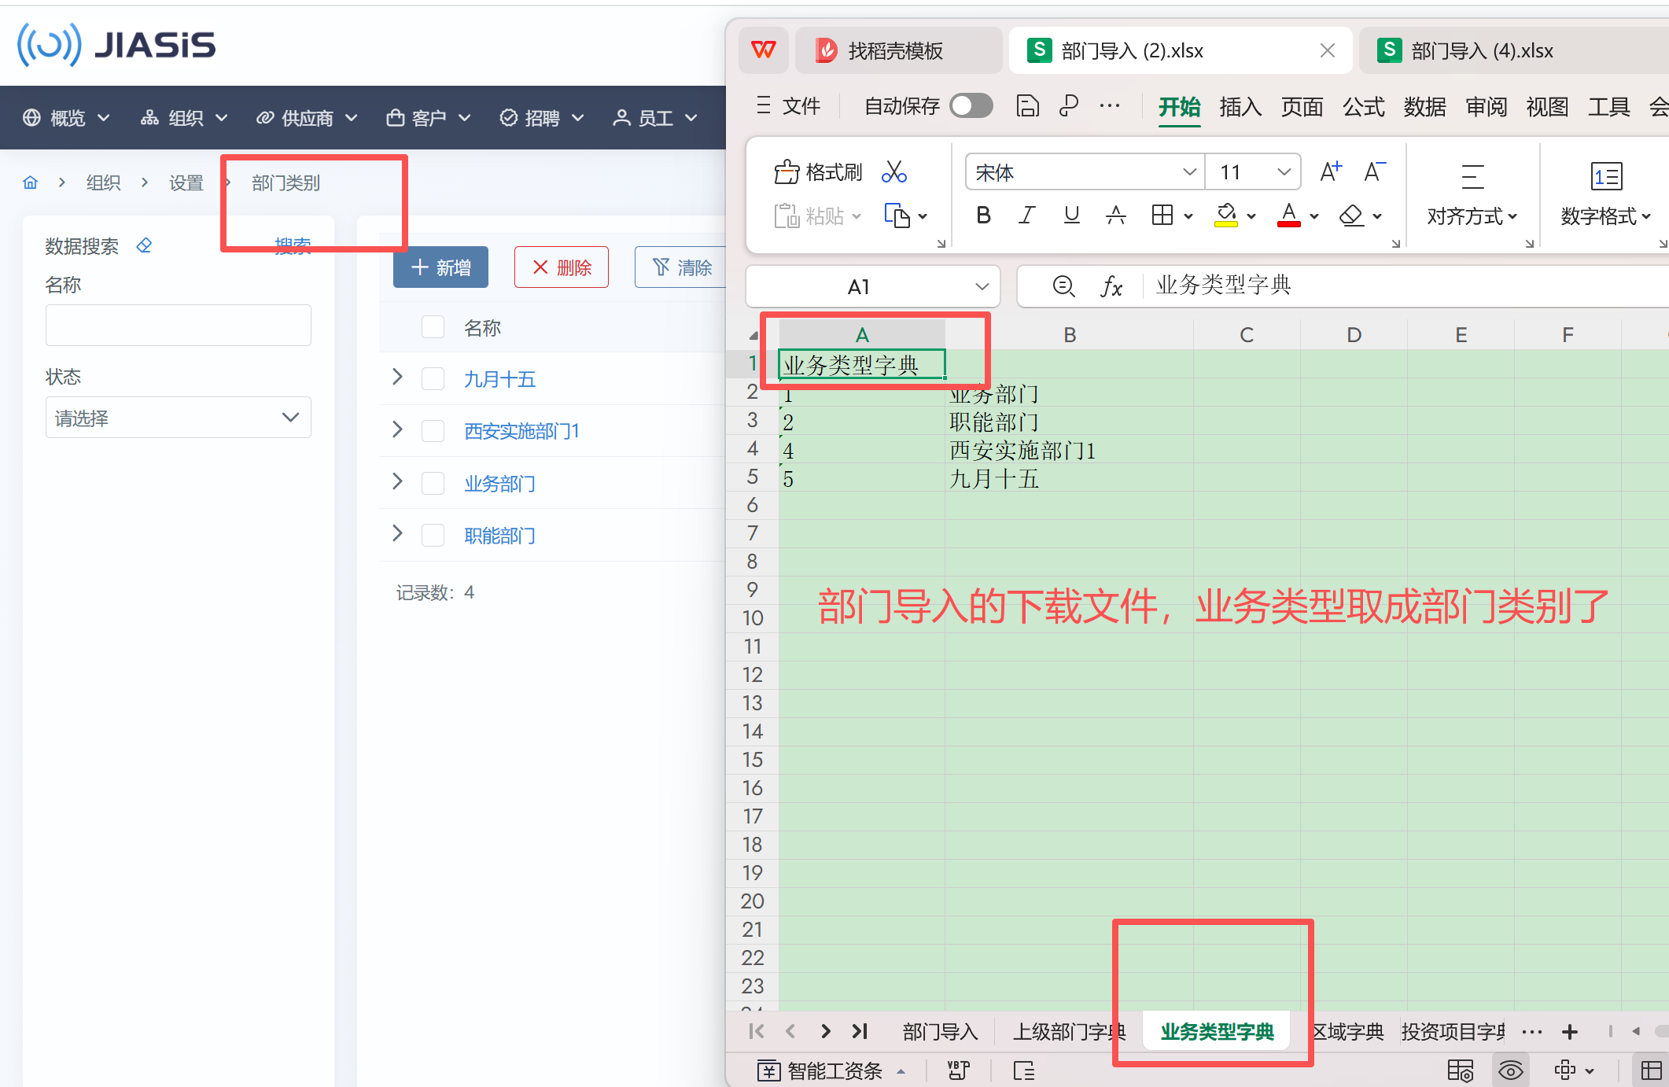Click the red 删除 button
Viewport: 1669px width, 1087px height.
tap(562, 267)
